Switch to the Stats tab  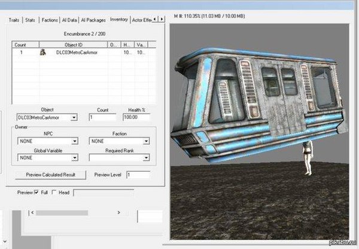pos(31,20)
